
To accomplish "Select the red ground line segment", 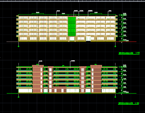I will tap(126, 42).
